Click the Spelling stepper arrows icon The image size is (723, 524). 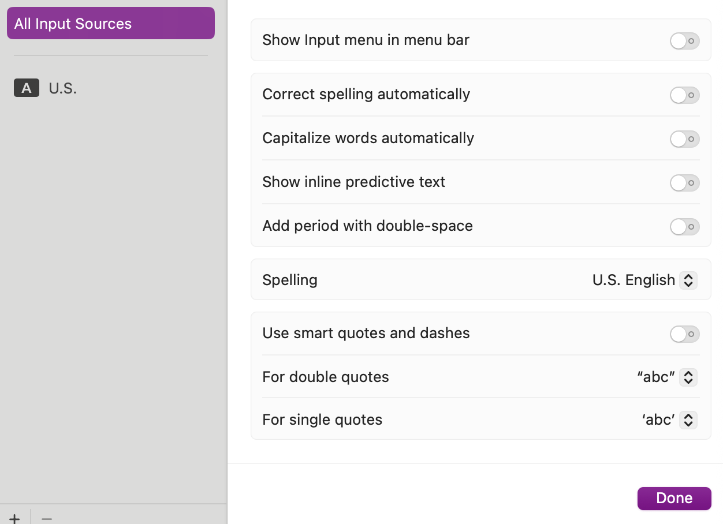click(688, 280)
